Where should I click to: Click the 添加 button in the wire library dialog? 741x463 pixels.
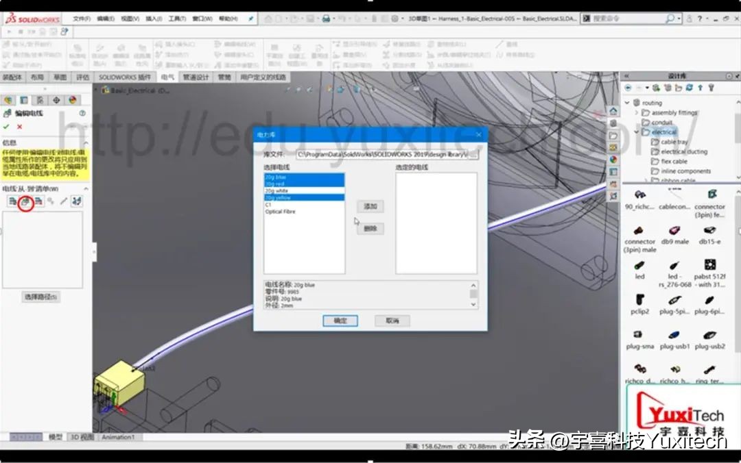coord(370,206)
